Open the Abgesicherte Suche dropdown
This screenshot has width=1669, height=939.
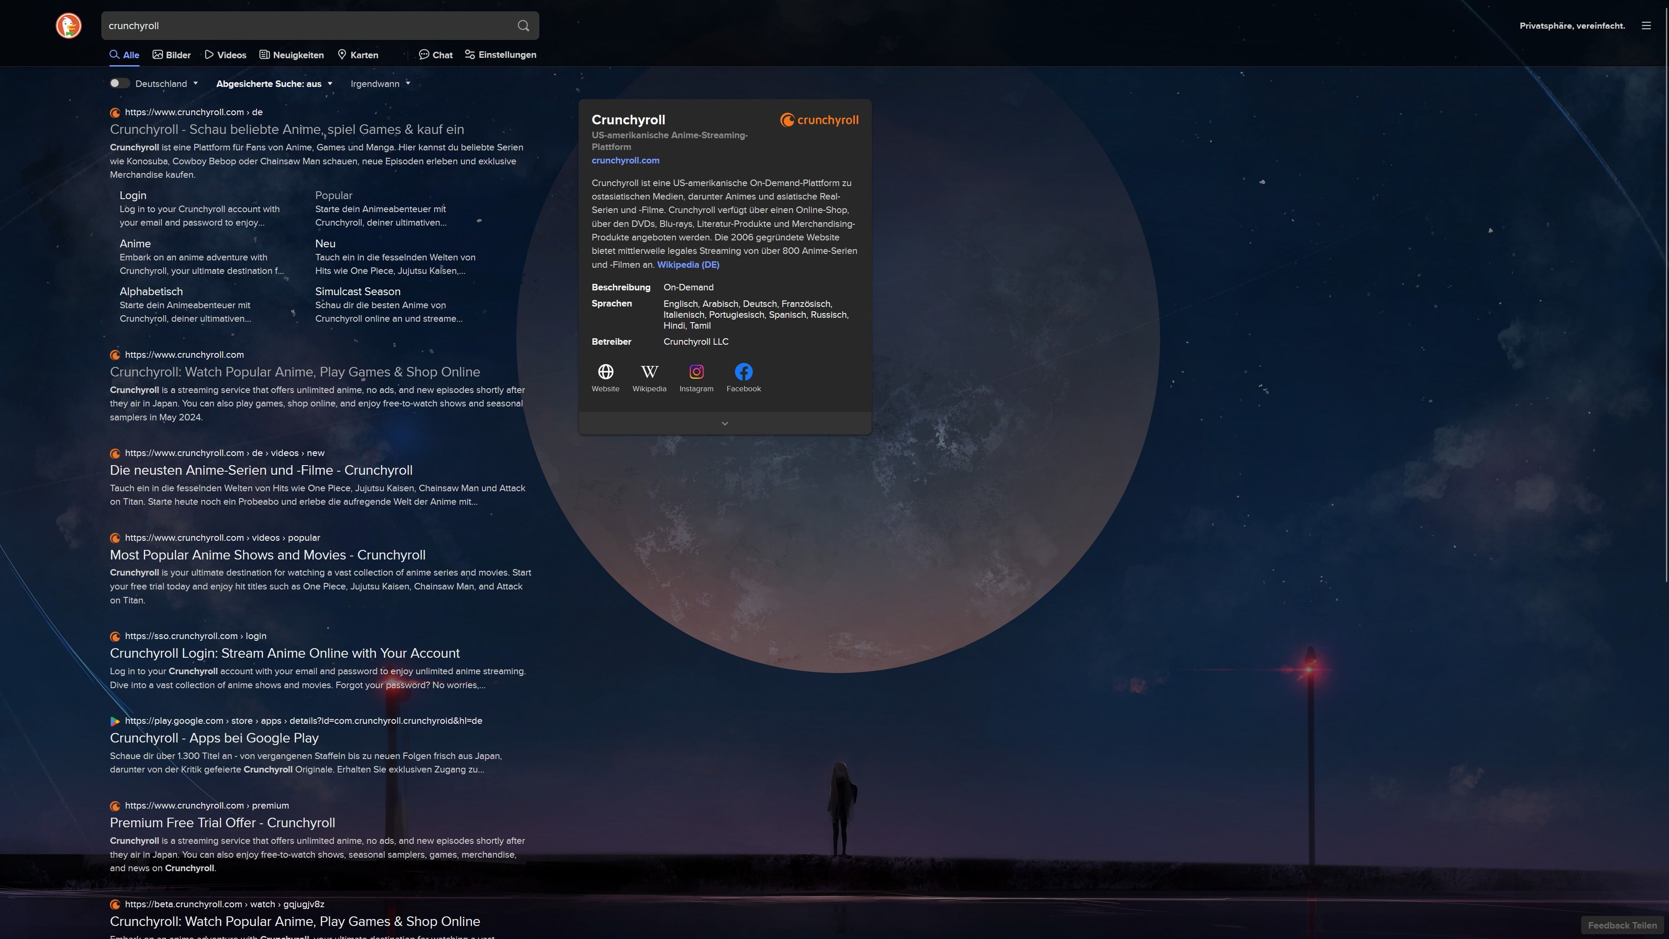pyautogui.click(x=274, y=83)
